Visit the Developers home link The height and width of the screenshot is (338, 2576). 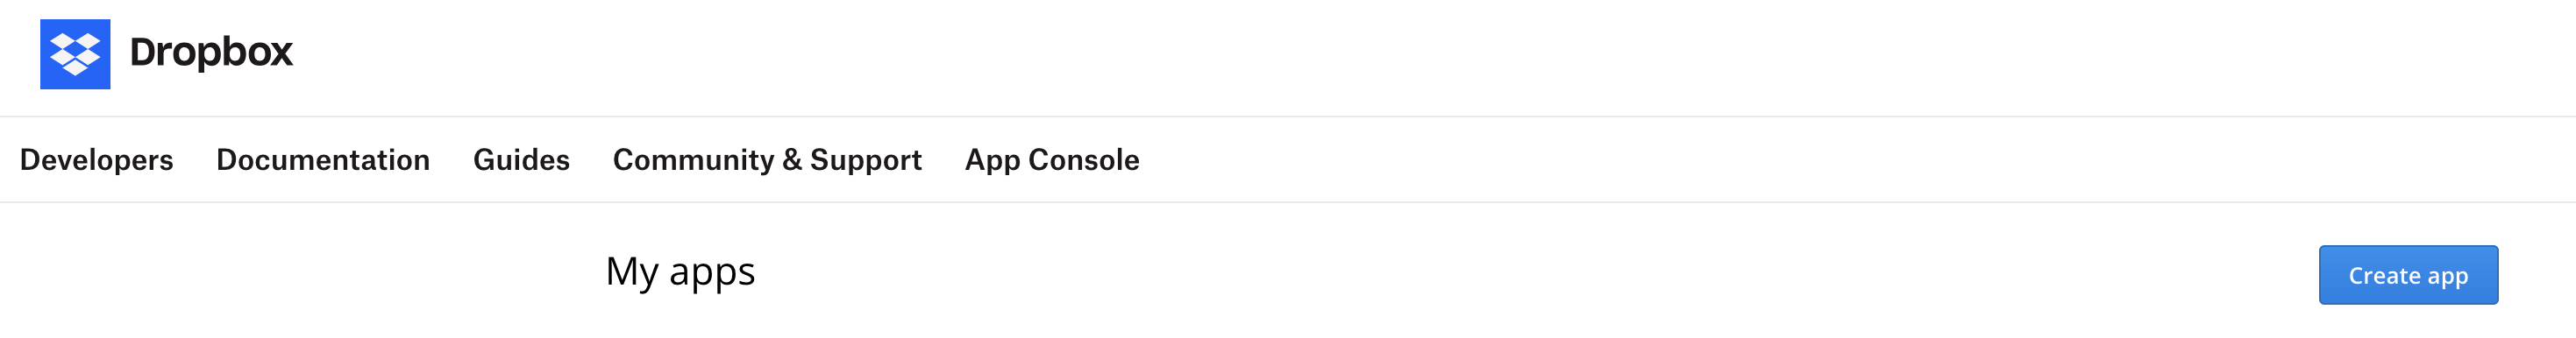96,160
